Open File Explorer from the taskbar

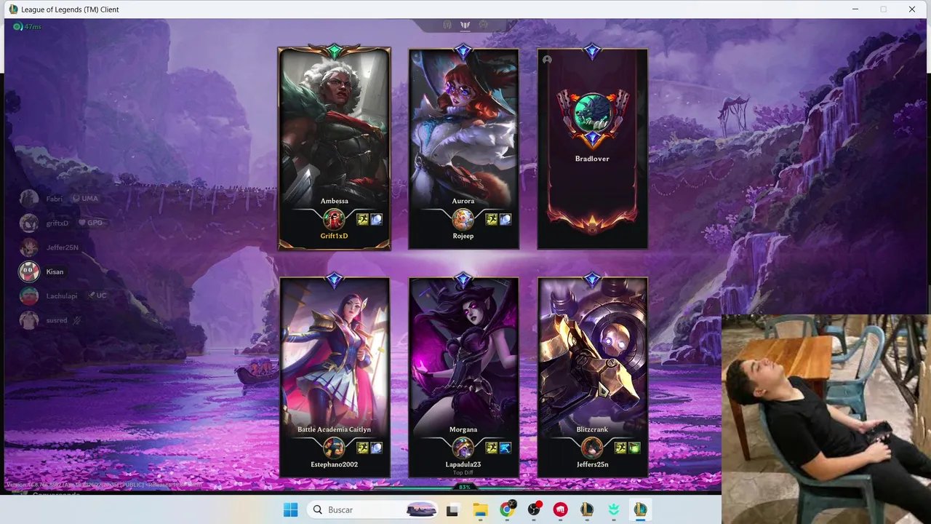tap(480, 510)
